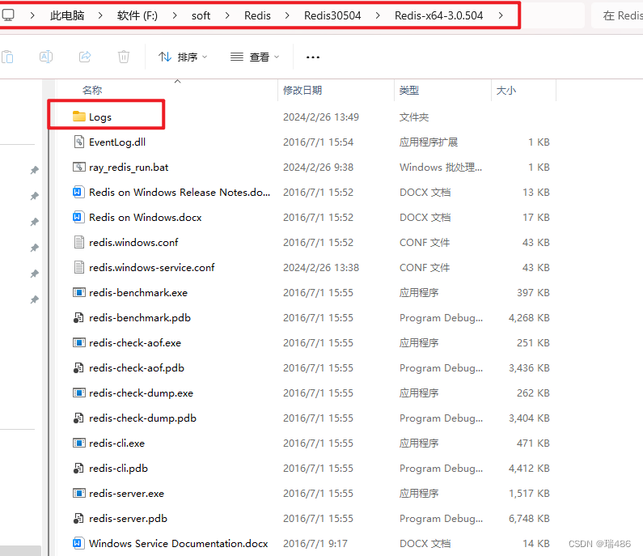Click the Windows Service Documentation.docx icon
Image resolution: width=643 pixels, height=556 pixels.
pyautogui.click(x=78, y=543)
